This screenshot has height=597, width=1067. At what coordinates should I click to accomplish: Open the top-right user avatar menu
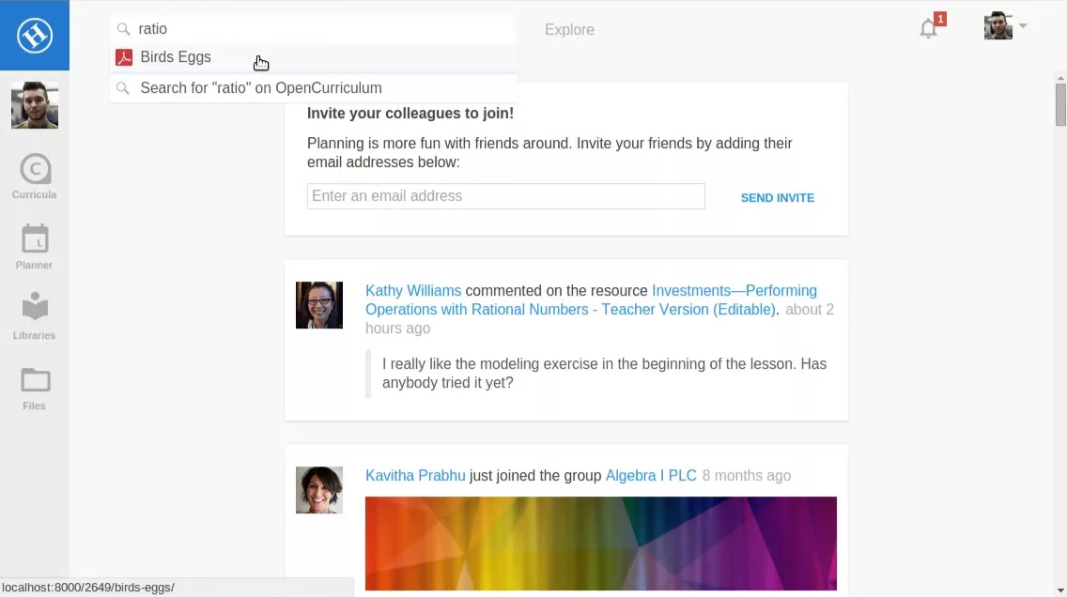(998, 26)
